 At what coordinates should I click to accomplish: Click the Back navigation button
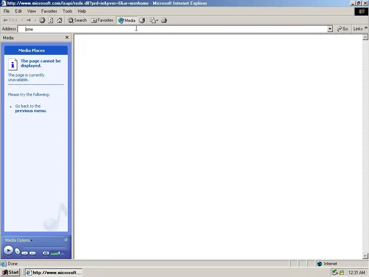tap(10, 20)
